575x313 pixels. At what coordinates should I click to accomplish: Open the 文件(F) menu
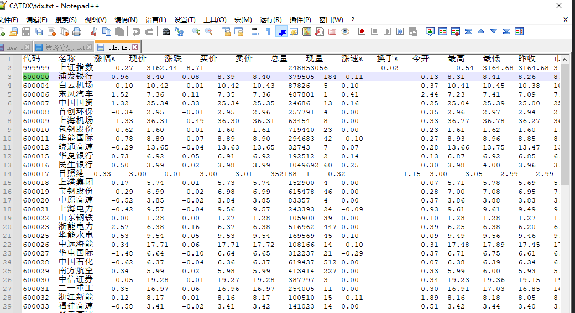click(x=8, y=20)
